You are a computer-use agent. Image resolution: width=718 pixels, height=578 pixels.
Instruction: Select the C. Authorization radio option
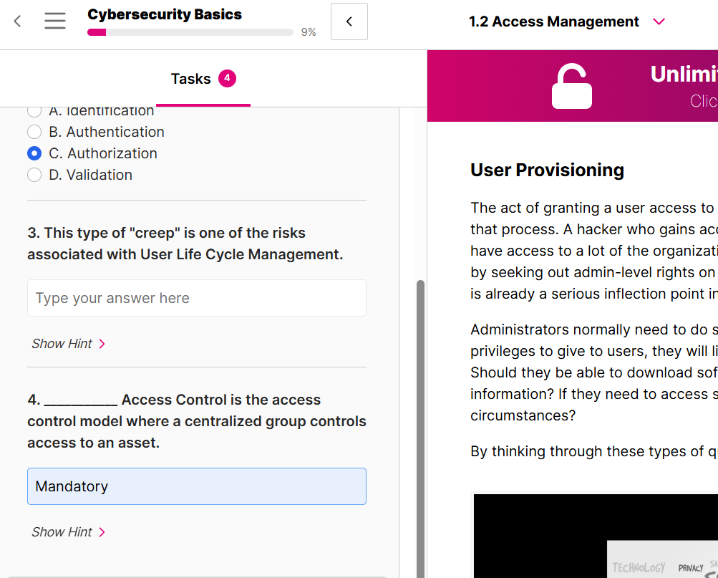(34, 153)
